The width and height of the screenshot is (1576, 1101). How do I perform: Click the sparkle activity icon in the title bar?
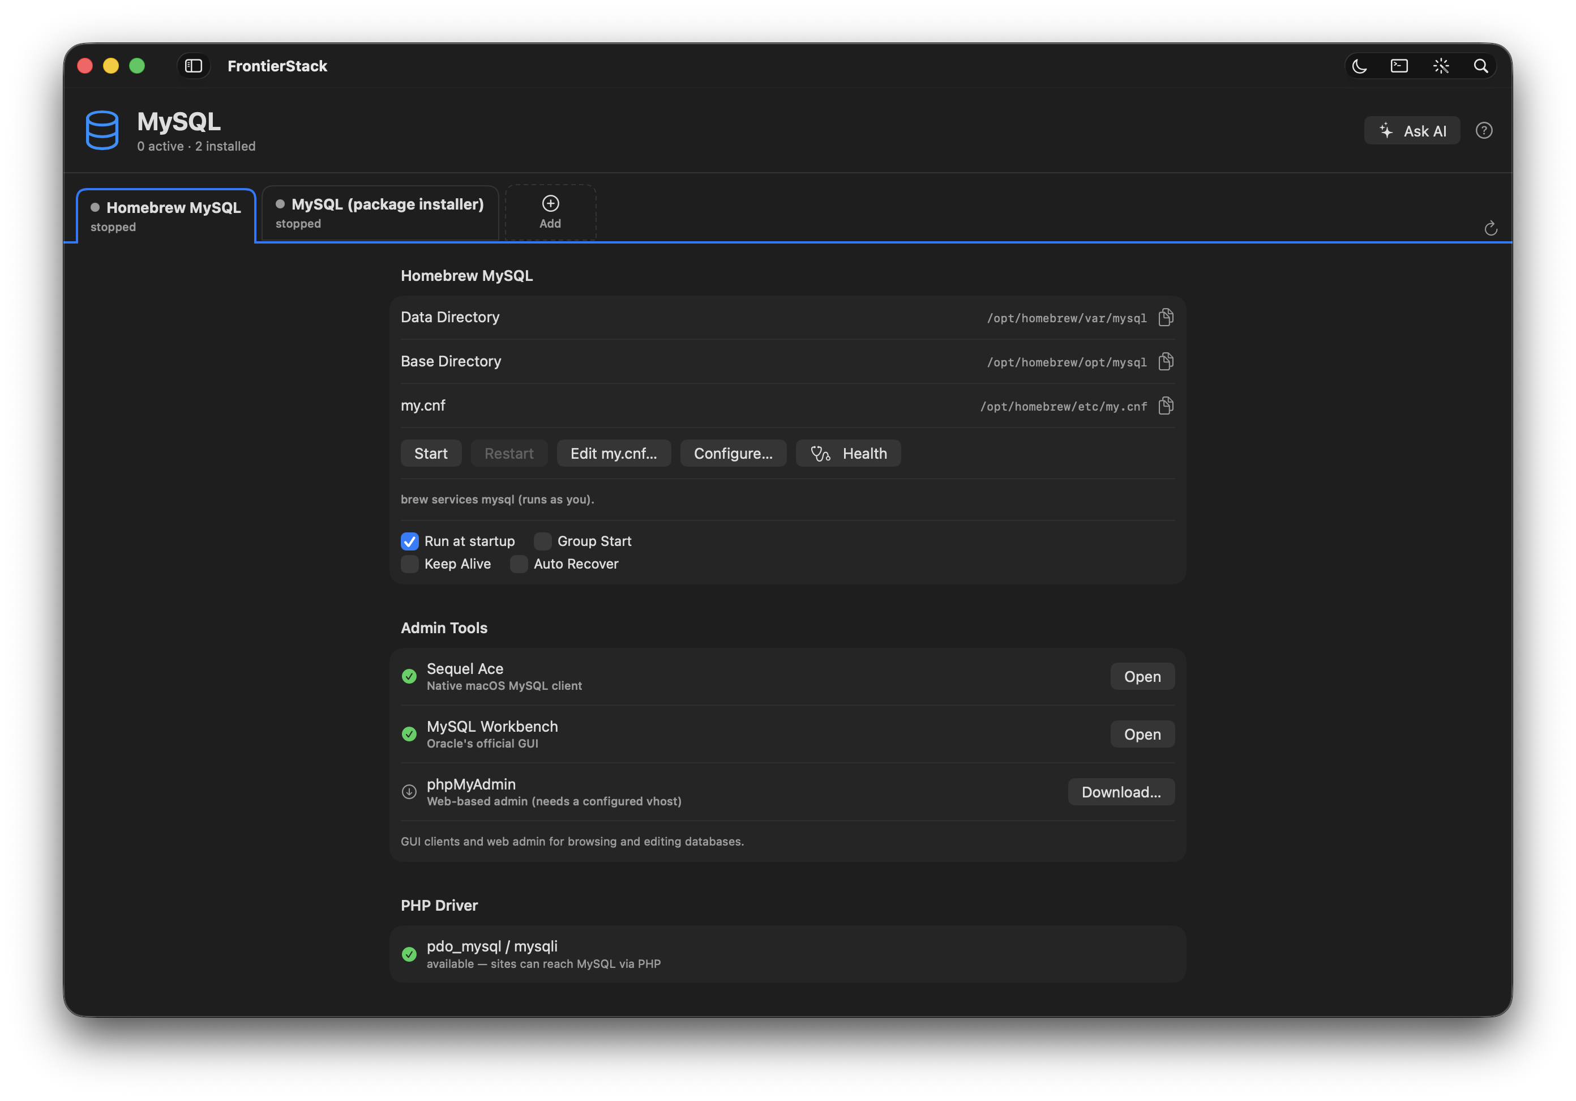pos(1441,66)
